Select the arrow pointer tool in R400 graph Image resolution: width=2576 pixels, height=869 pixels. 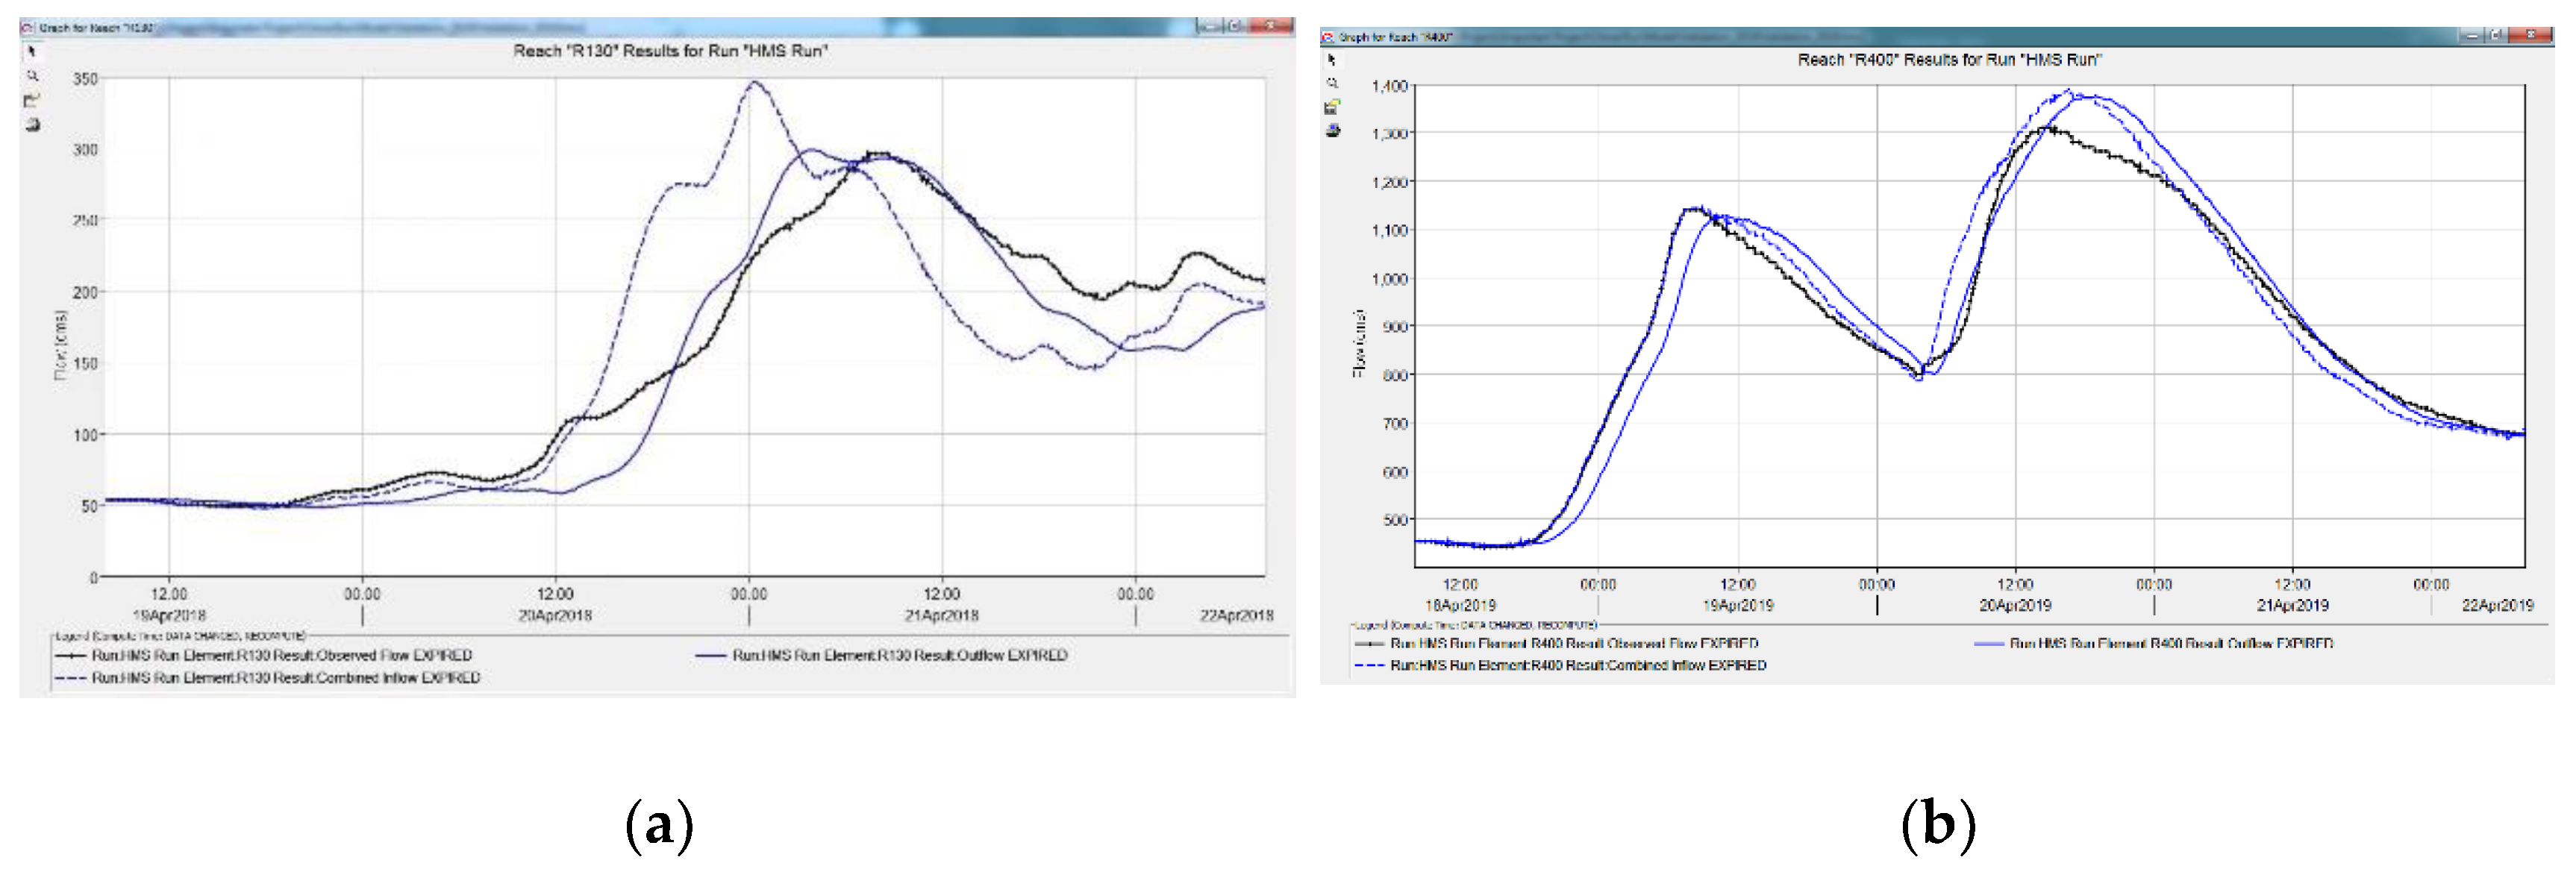(x=1332, y=60)
